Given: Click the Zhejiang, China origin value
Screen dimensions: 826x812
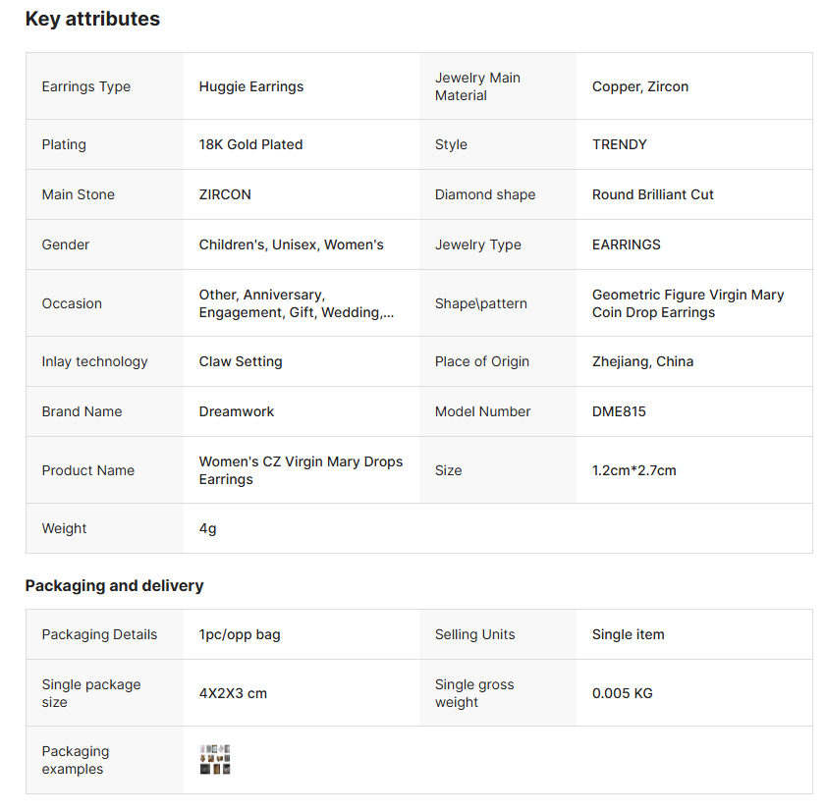Looking at the screenshot, I should tap(642, 361).
